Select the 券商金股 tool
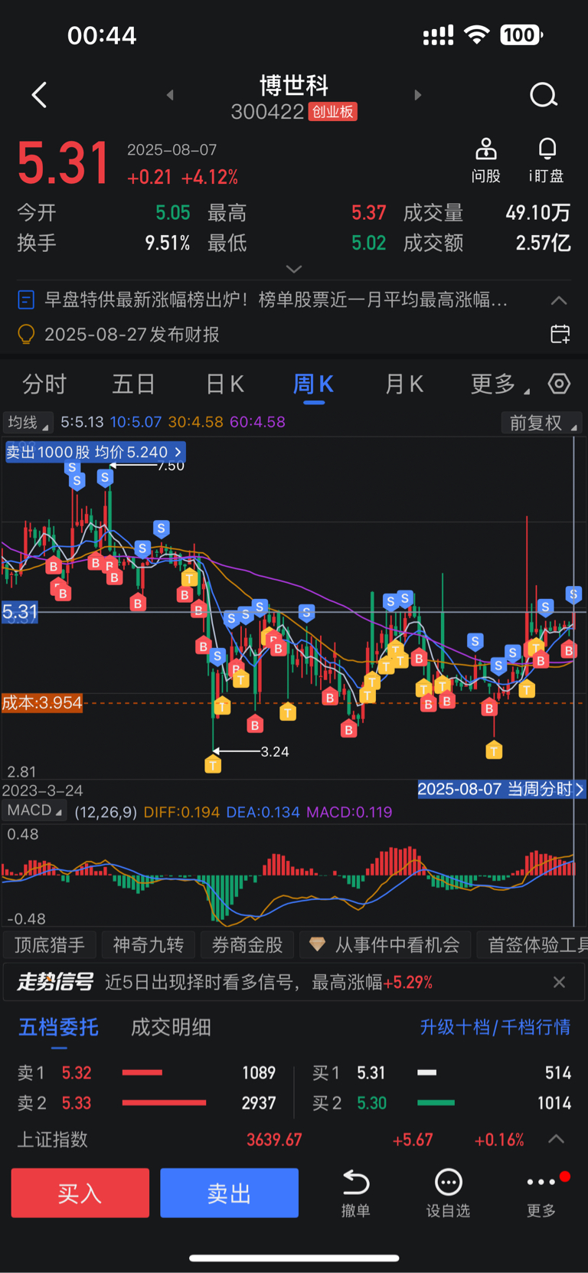 click(x=247, y=944)
